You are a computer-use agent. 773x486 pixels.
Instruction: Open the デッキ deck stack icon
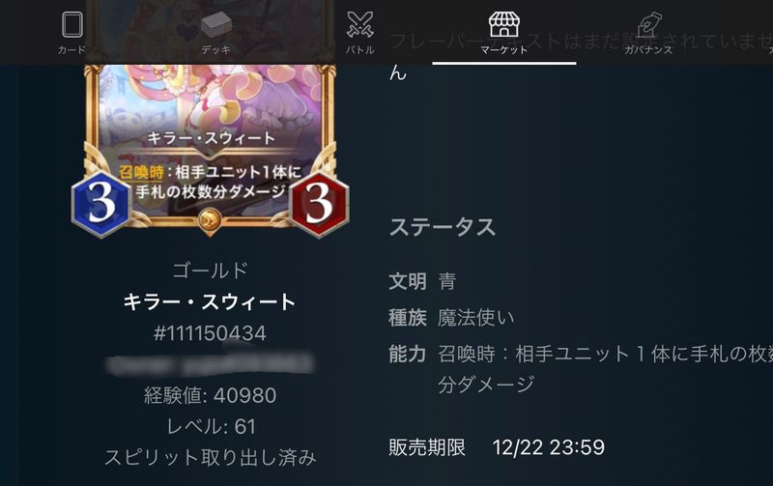(215, 25)
